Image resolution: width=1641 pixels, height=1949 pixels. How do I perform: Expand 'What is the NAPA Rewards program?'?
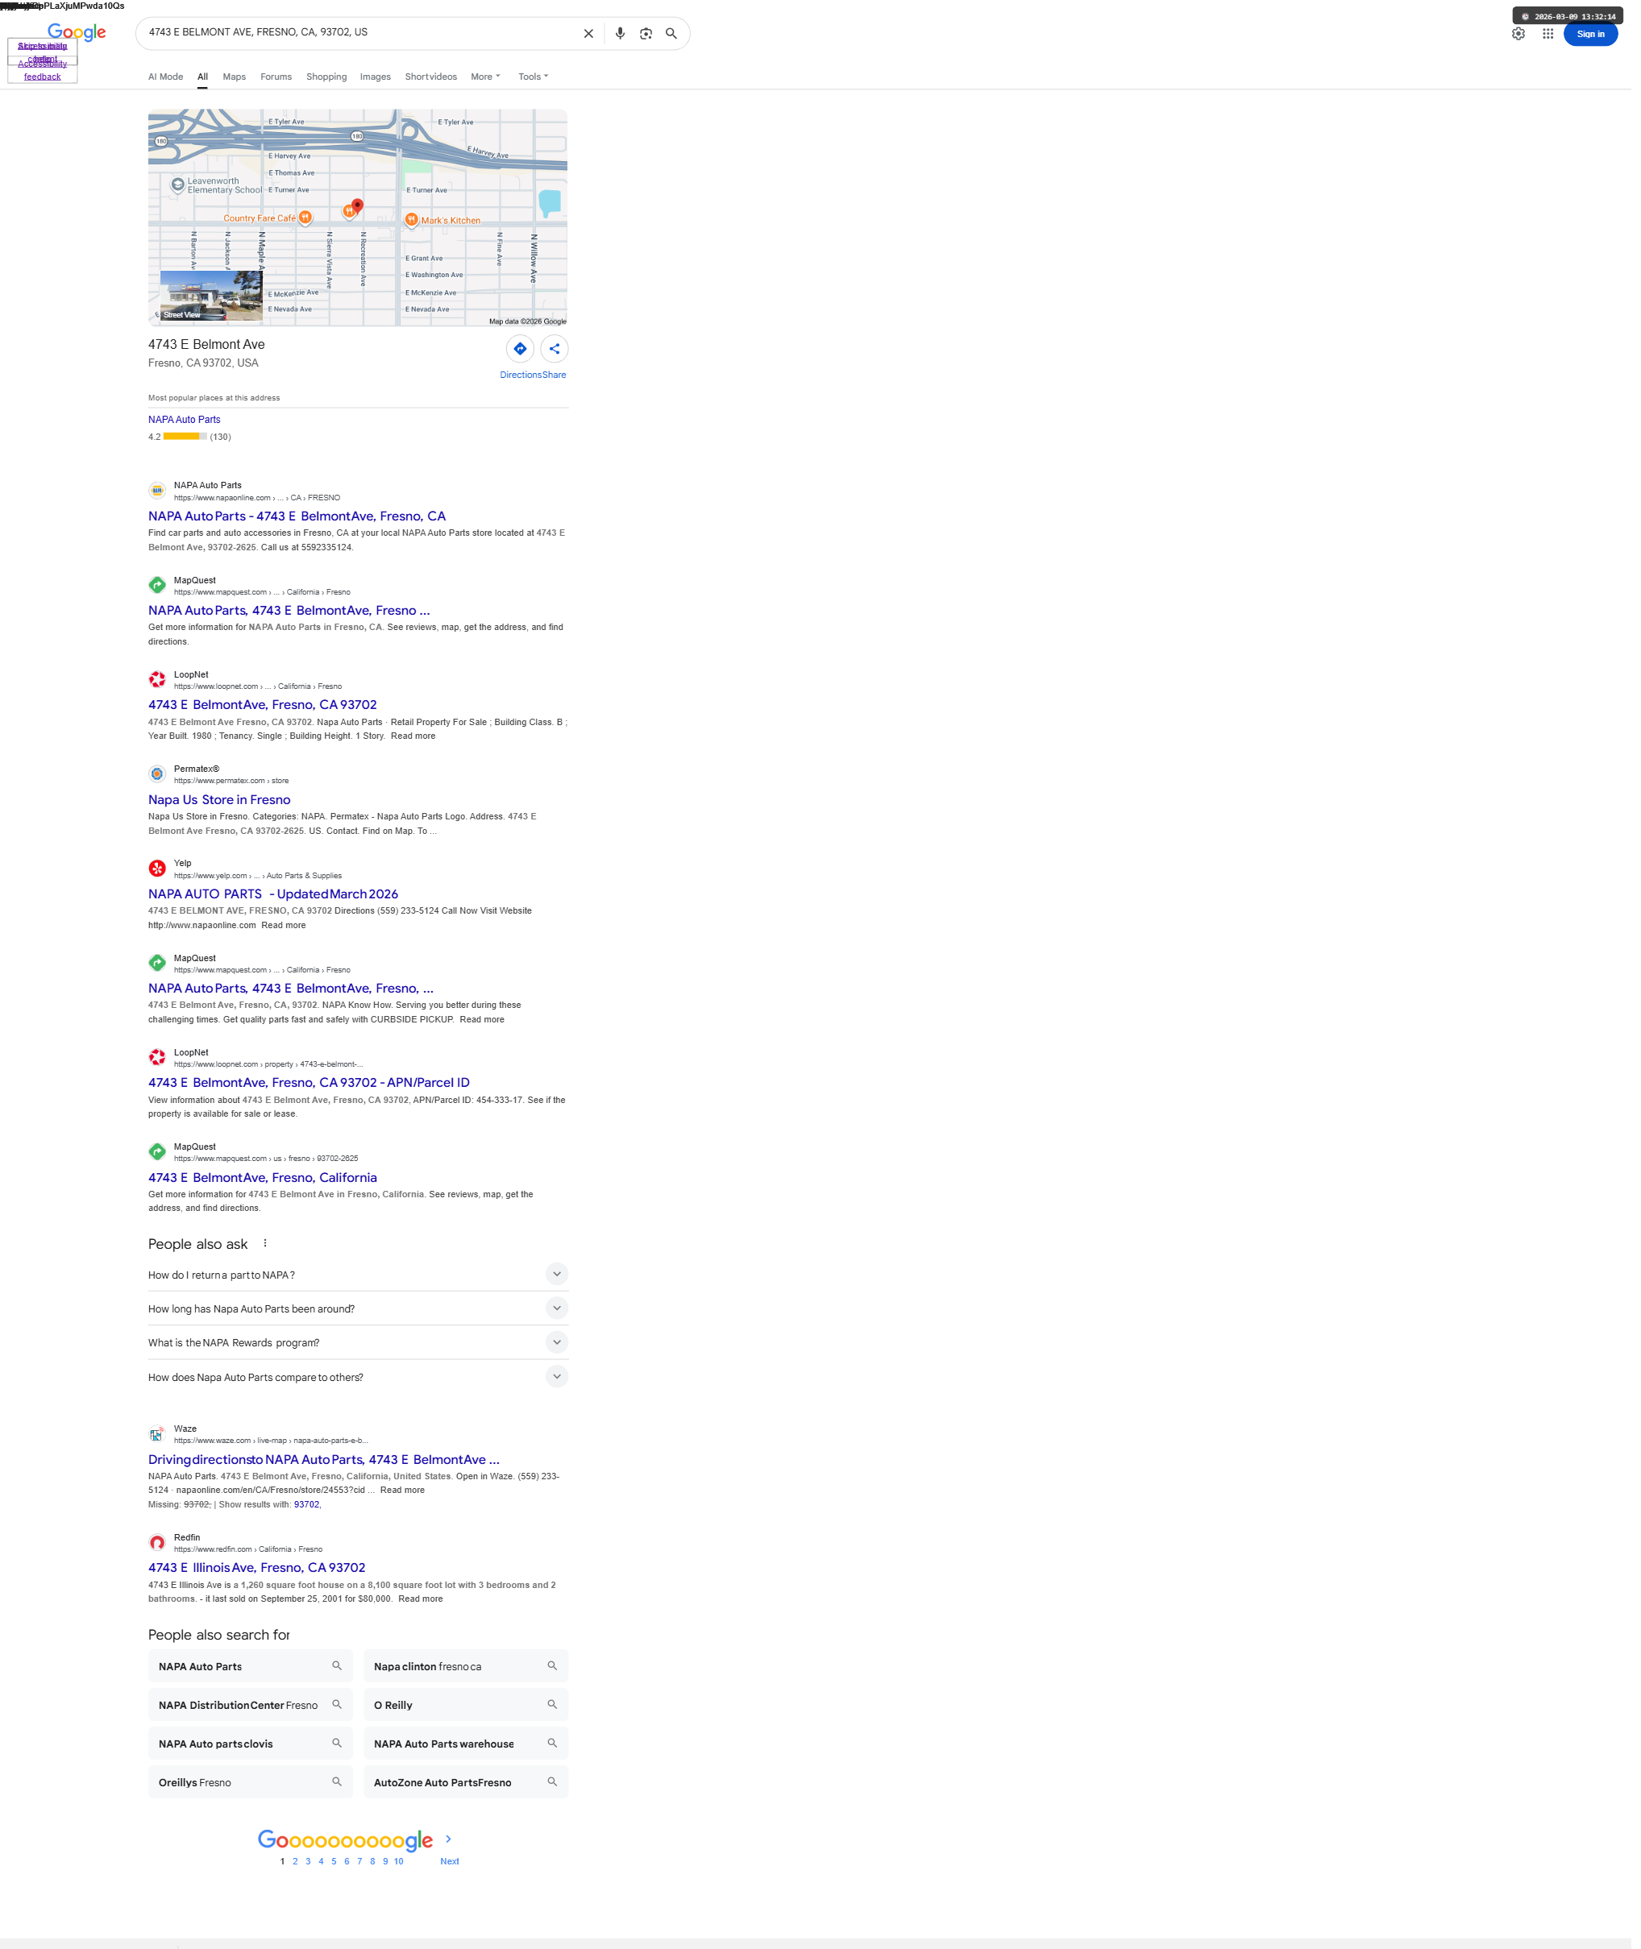[556, 1341]
